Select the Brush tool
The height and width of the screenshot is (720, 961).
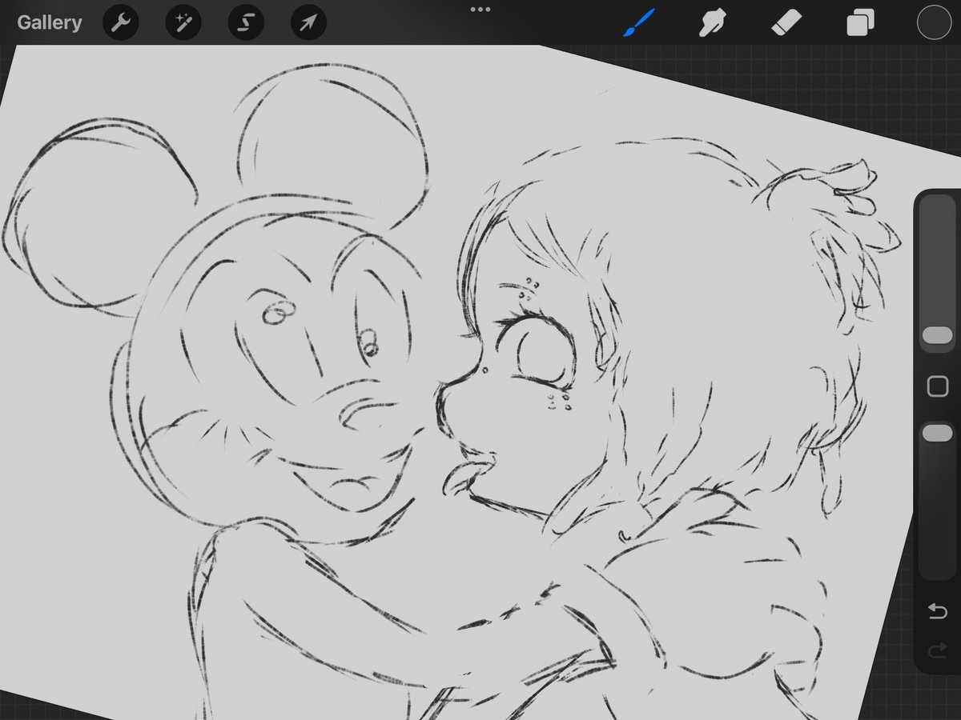coord(639,23)
